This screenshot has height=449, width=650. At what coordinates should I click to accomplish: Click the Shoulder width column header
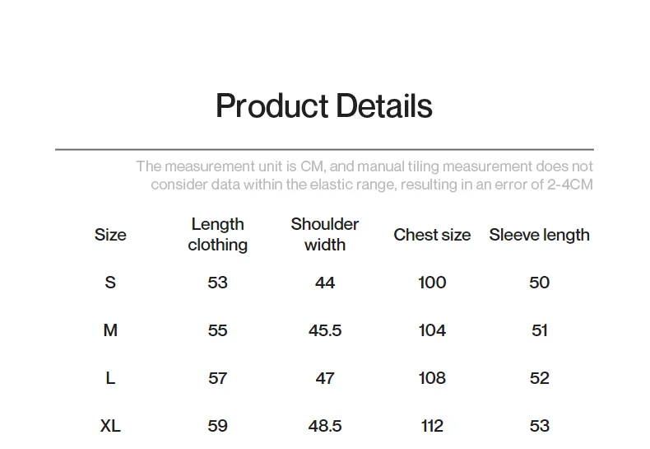tap(325, 235)
